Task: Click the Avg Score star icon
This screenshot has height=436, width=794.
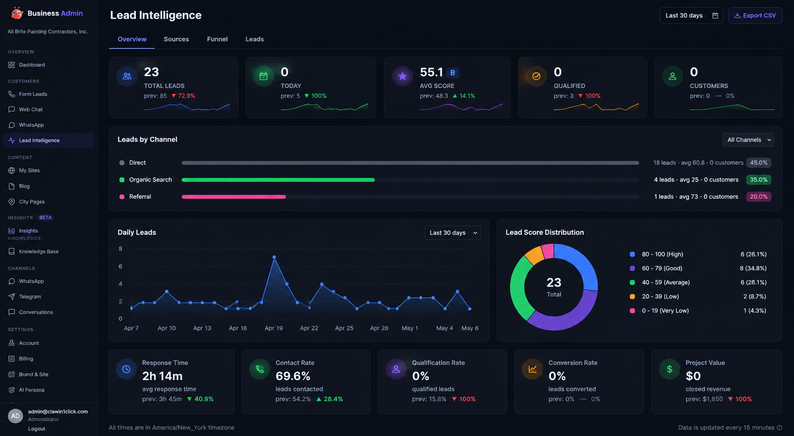Action: pos(402,76)
